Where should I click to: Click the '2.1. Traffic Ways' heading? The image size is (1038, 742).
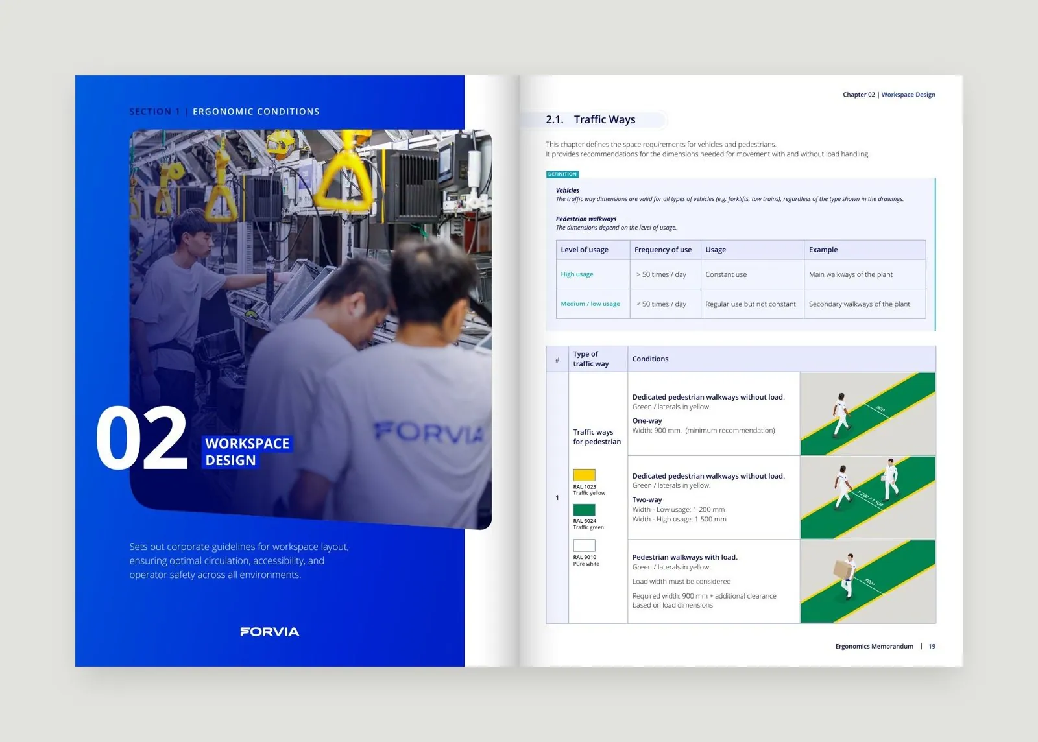tap(590, 119)
